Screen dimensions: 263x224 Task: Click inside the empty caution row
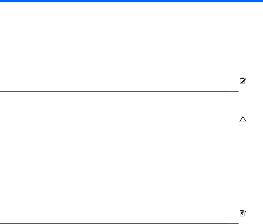coord(119,119)
